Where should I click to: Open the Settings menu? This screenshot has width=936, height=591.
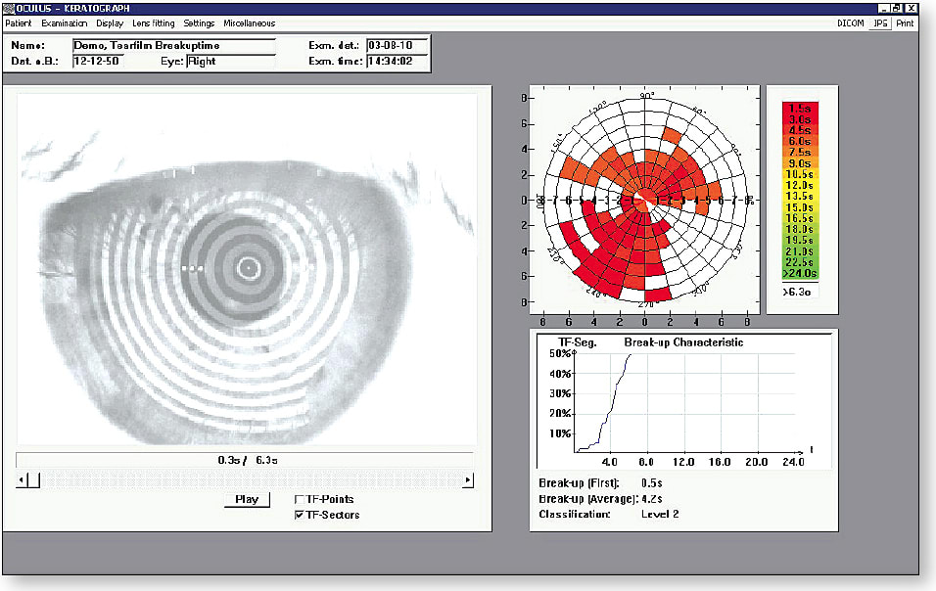(x=199, y=22)
